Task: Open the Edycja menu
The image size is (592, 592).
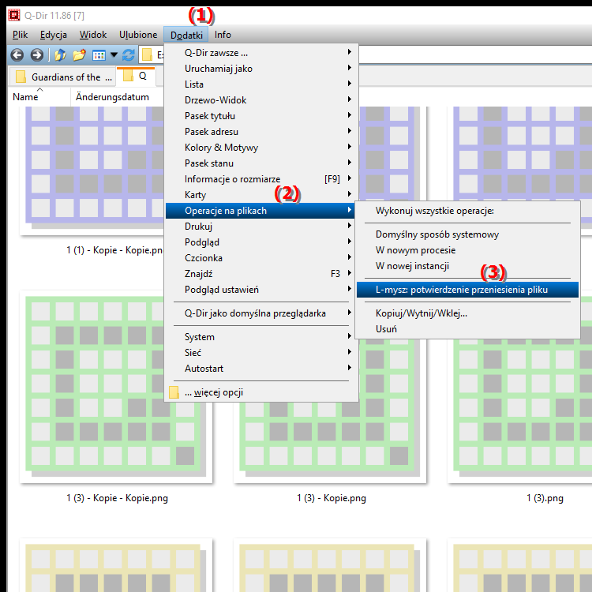Action: click(54, 35)
